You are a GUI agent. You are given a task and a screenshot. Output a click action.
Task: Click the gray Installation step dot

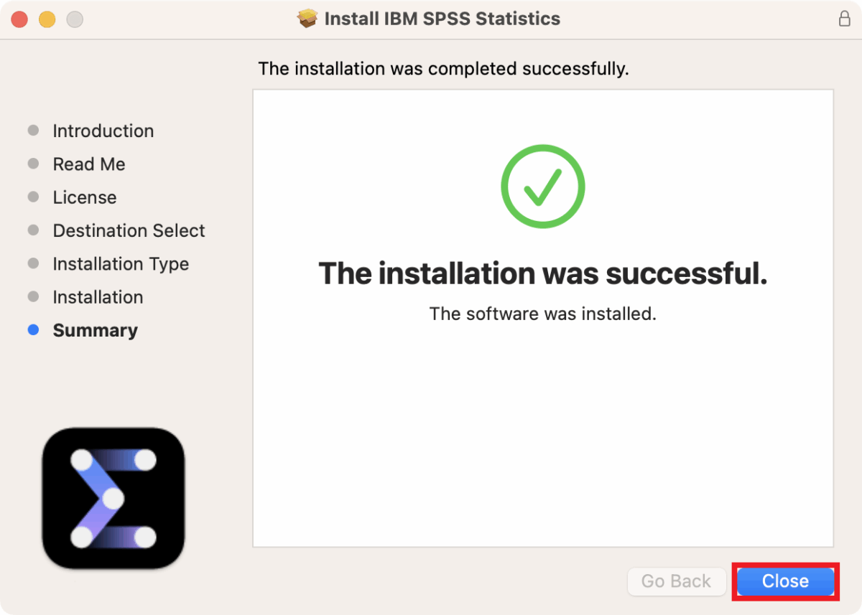click(33, 296)
